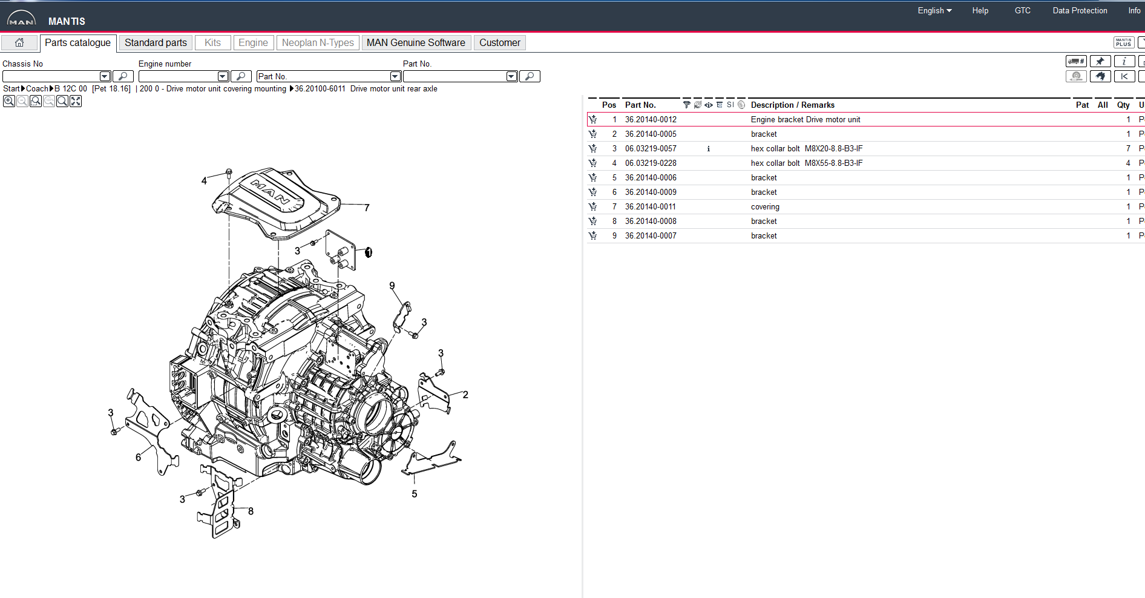The image size is (1145, 598).
Task: Toggle the cart icon for the covering row
Action: point(592,206)
